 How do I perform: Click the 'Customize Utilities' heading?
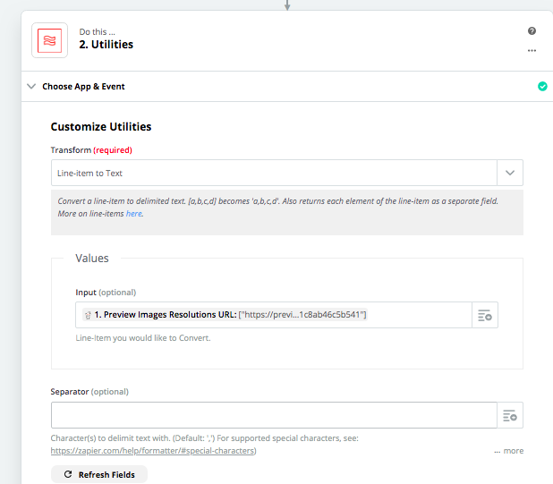coord(101,126)
